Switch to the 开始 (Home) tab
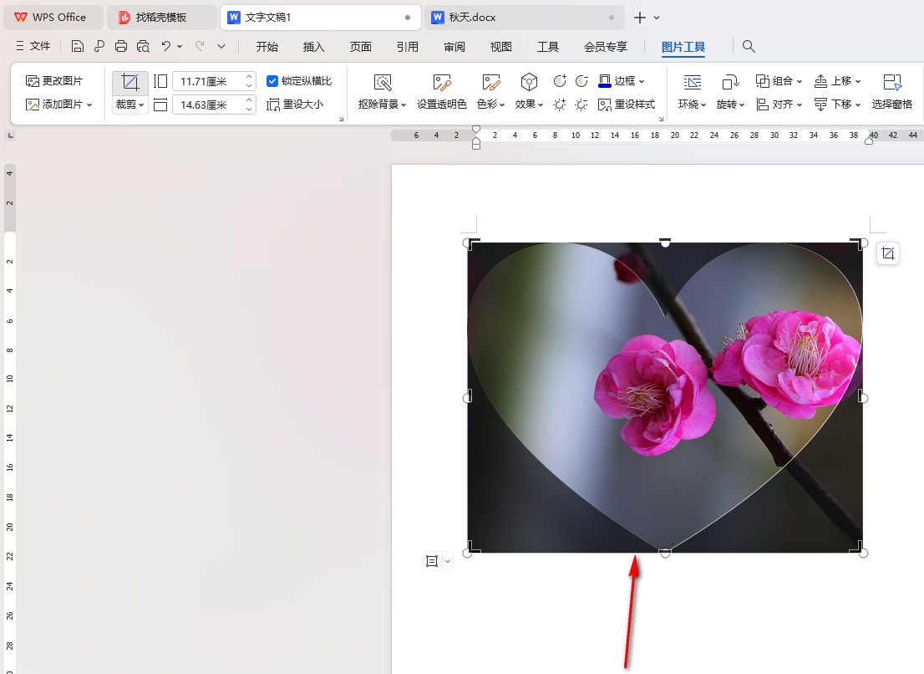 [267, 47]
